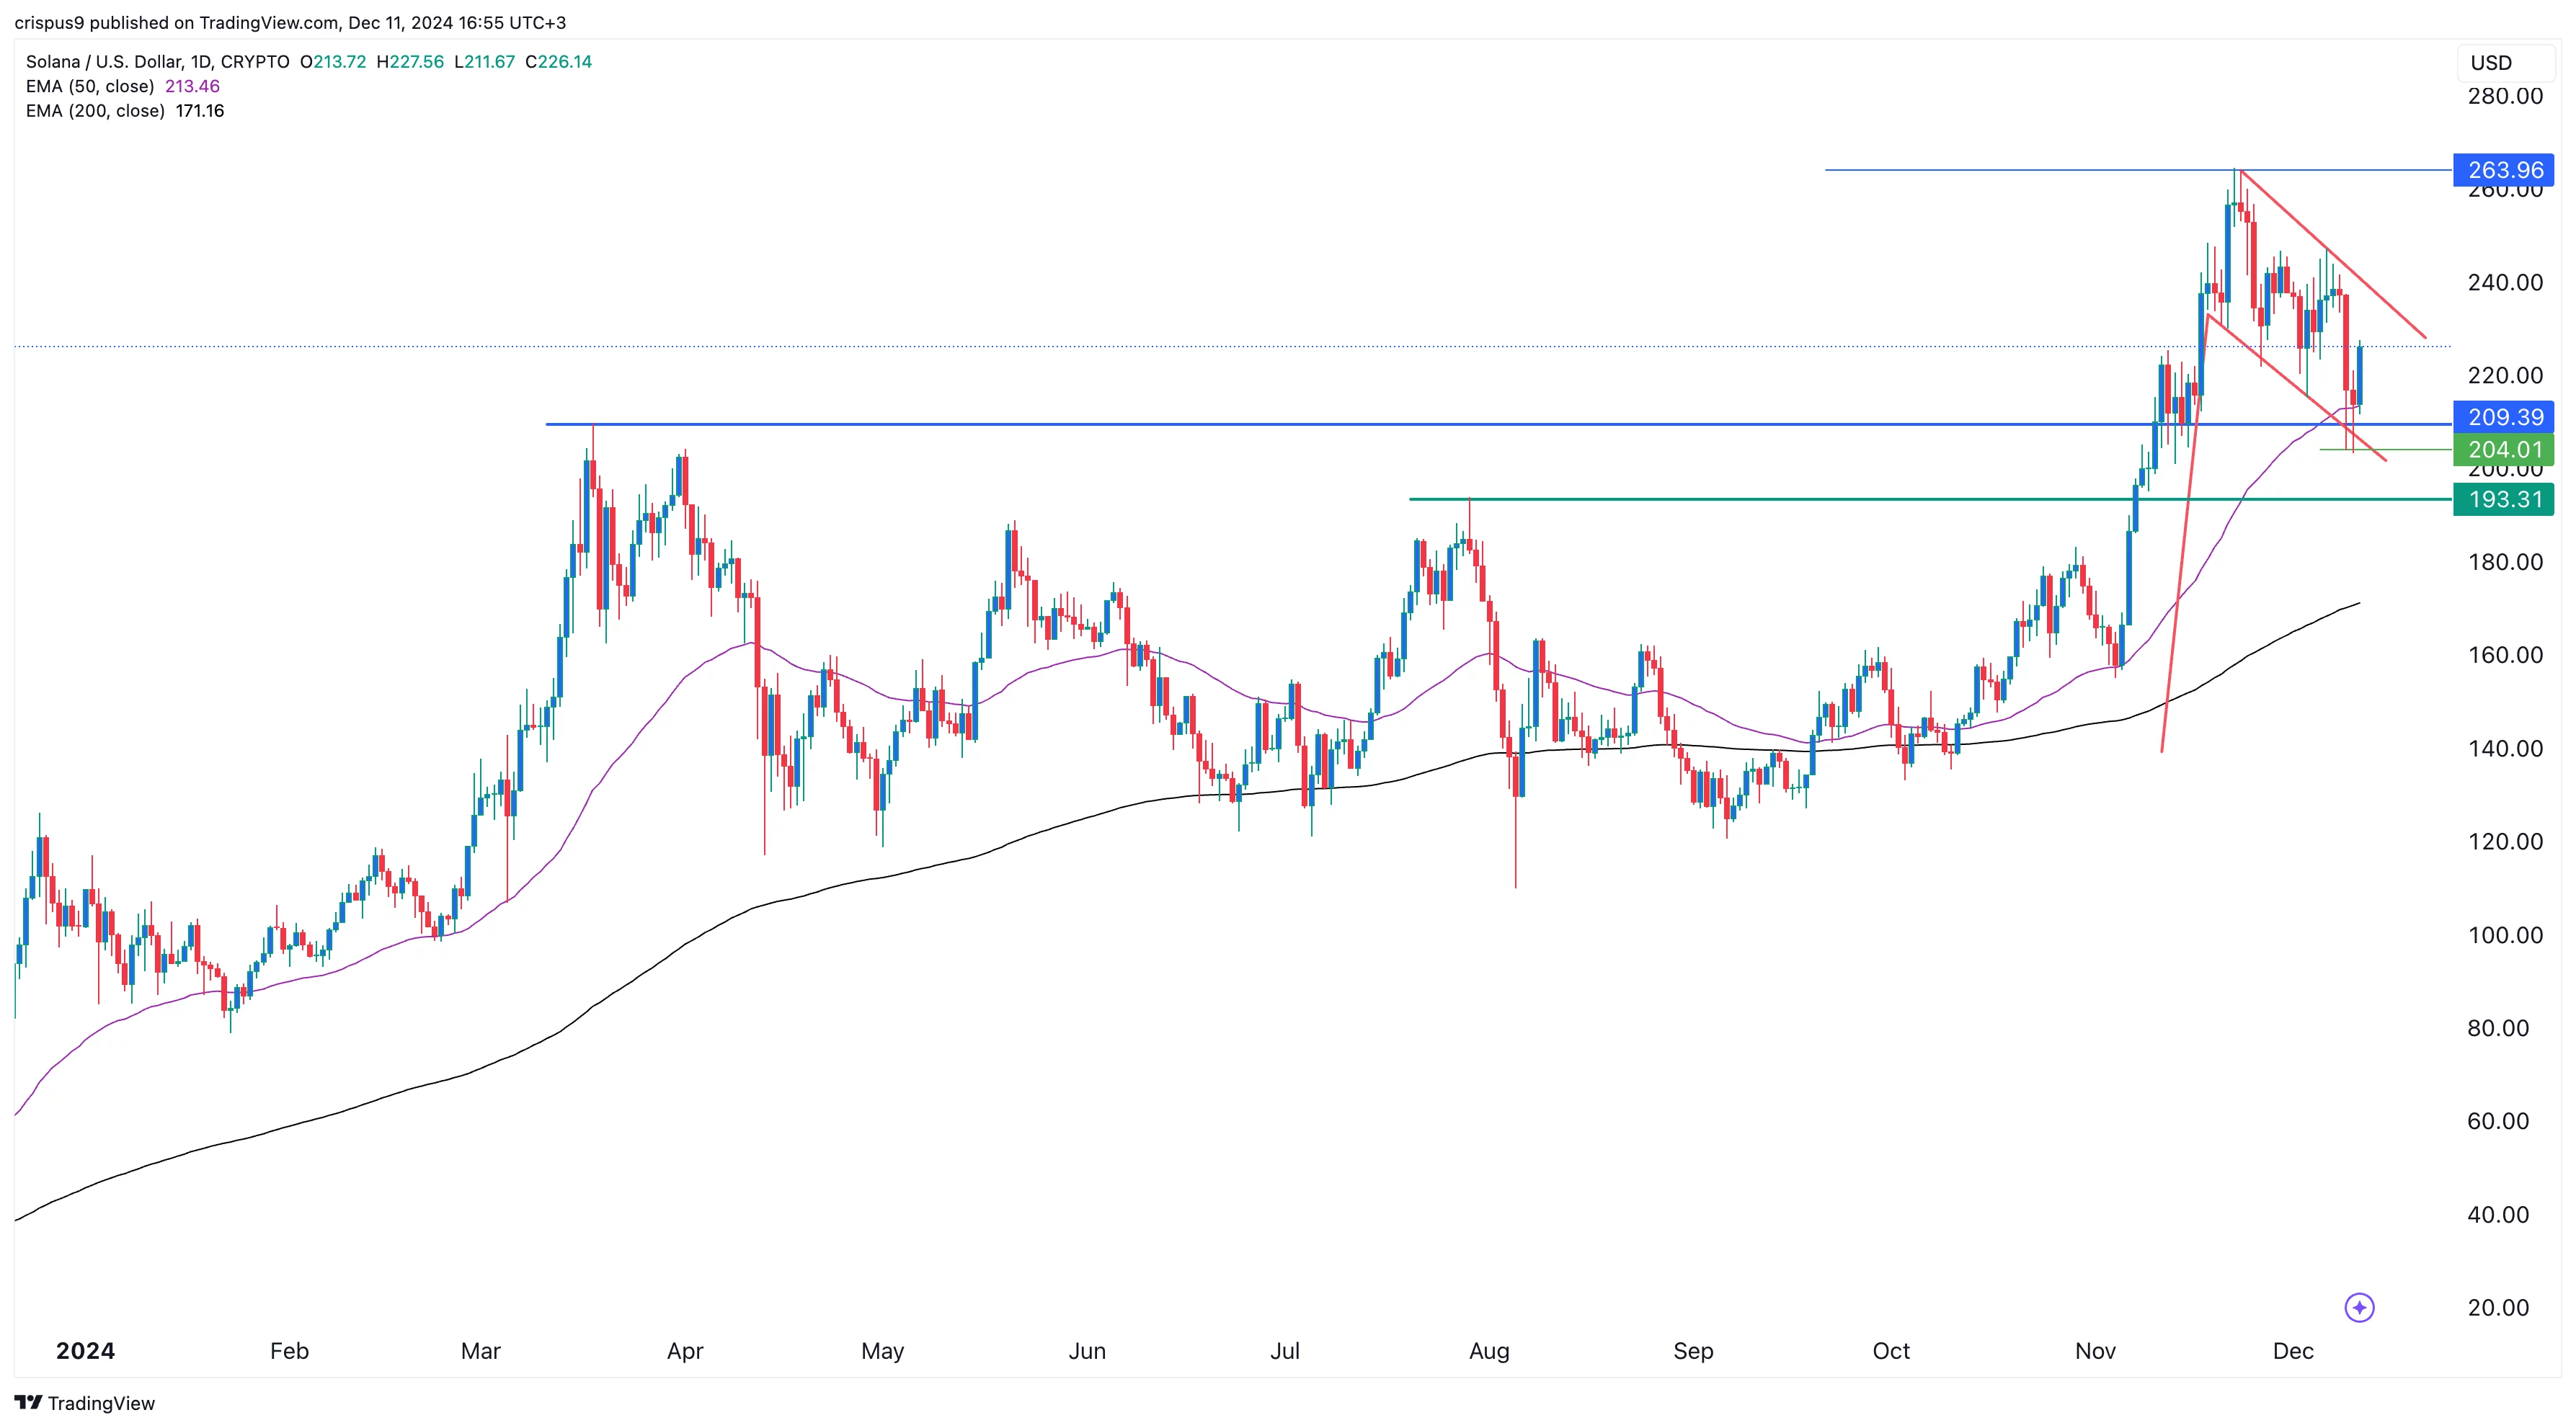Screen dimensions: 2576x1428
Task: Click the blue 263.96 price label
Action: click(2503, 170)
